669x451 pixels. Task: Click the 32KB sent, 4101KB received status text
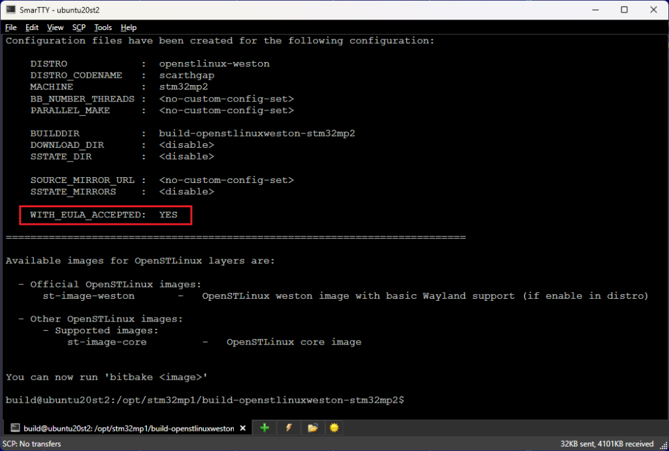tap(606, 444)
